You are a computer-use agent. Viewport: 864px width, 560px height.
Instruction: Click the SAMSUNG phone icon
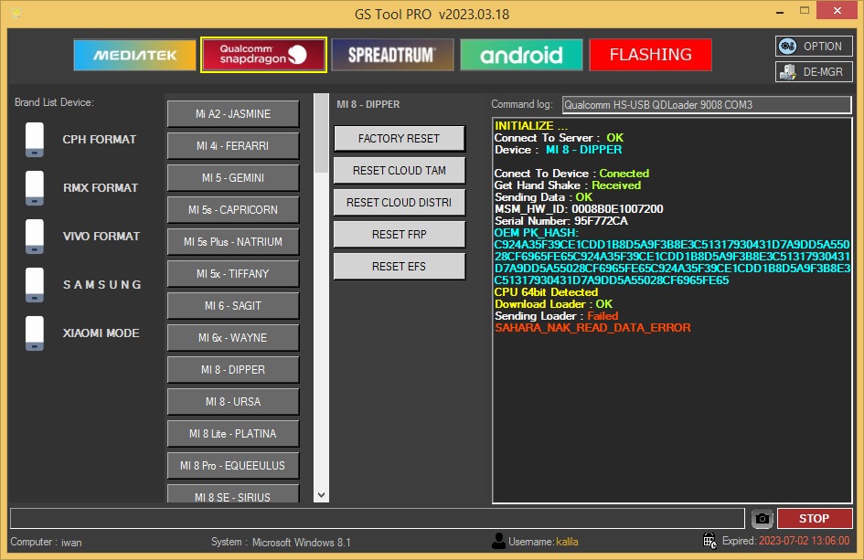click(x=34, y=285)
